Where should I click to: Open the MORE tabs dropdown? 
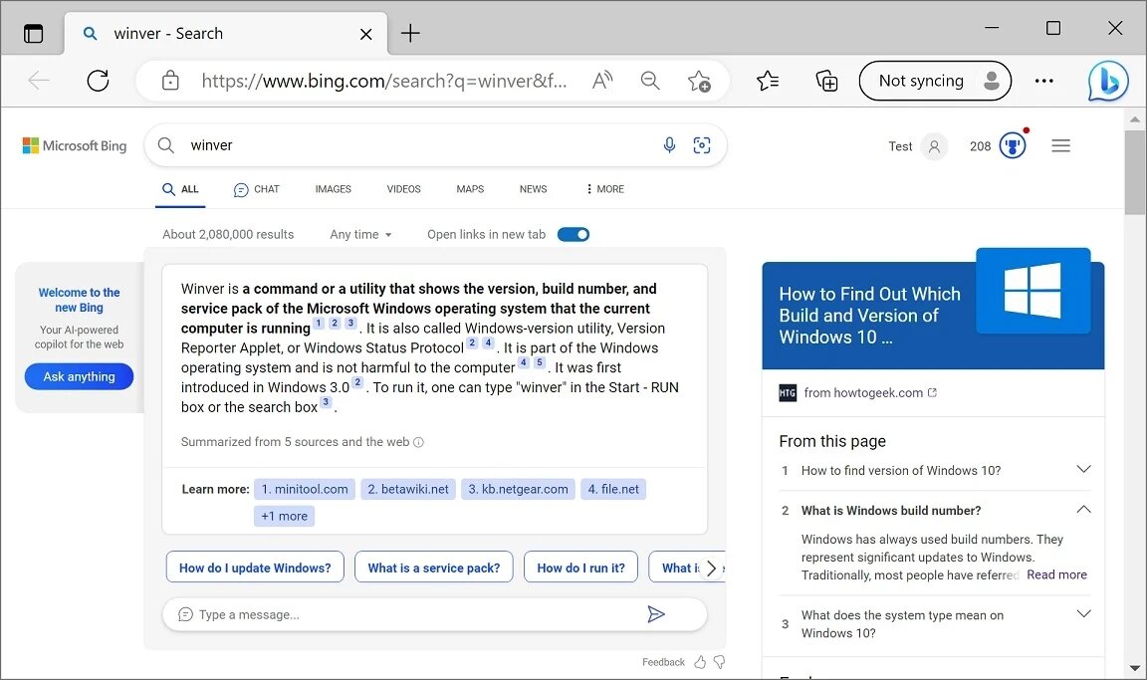pyautogui.click(x=605, y=189)
